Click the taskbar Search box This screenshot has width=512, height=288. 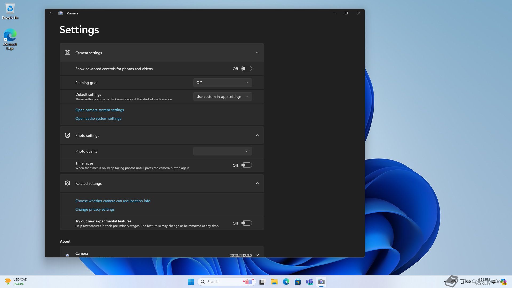(x=227, y=282)
